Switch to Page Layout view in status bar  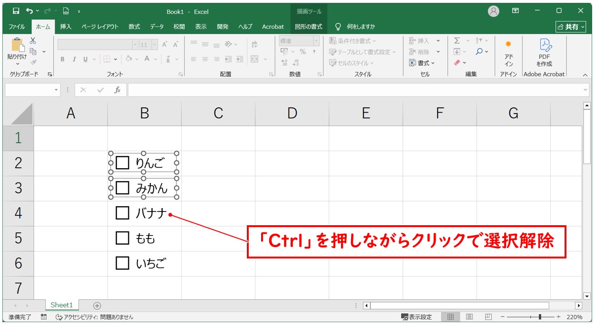tap(469, 317)
